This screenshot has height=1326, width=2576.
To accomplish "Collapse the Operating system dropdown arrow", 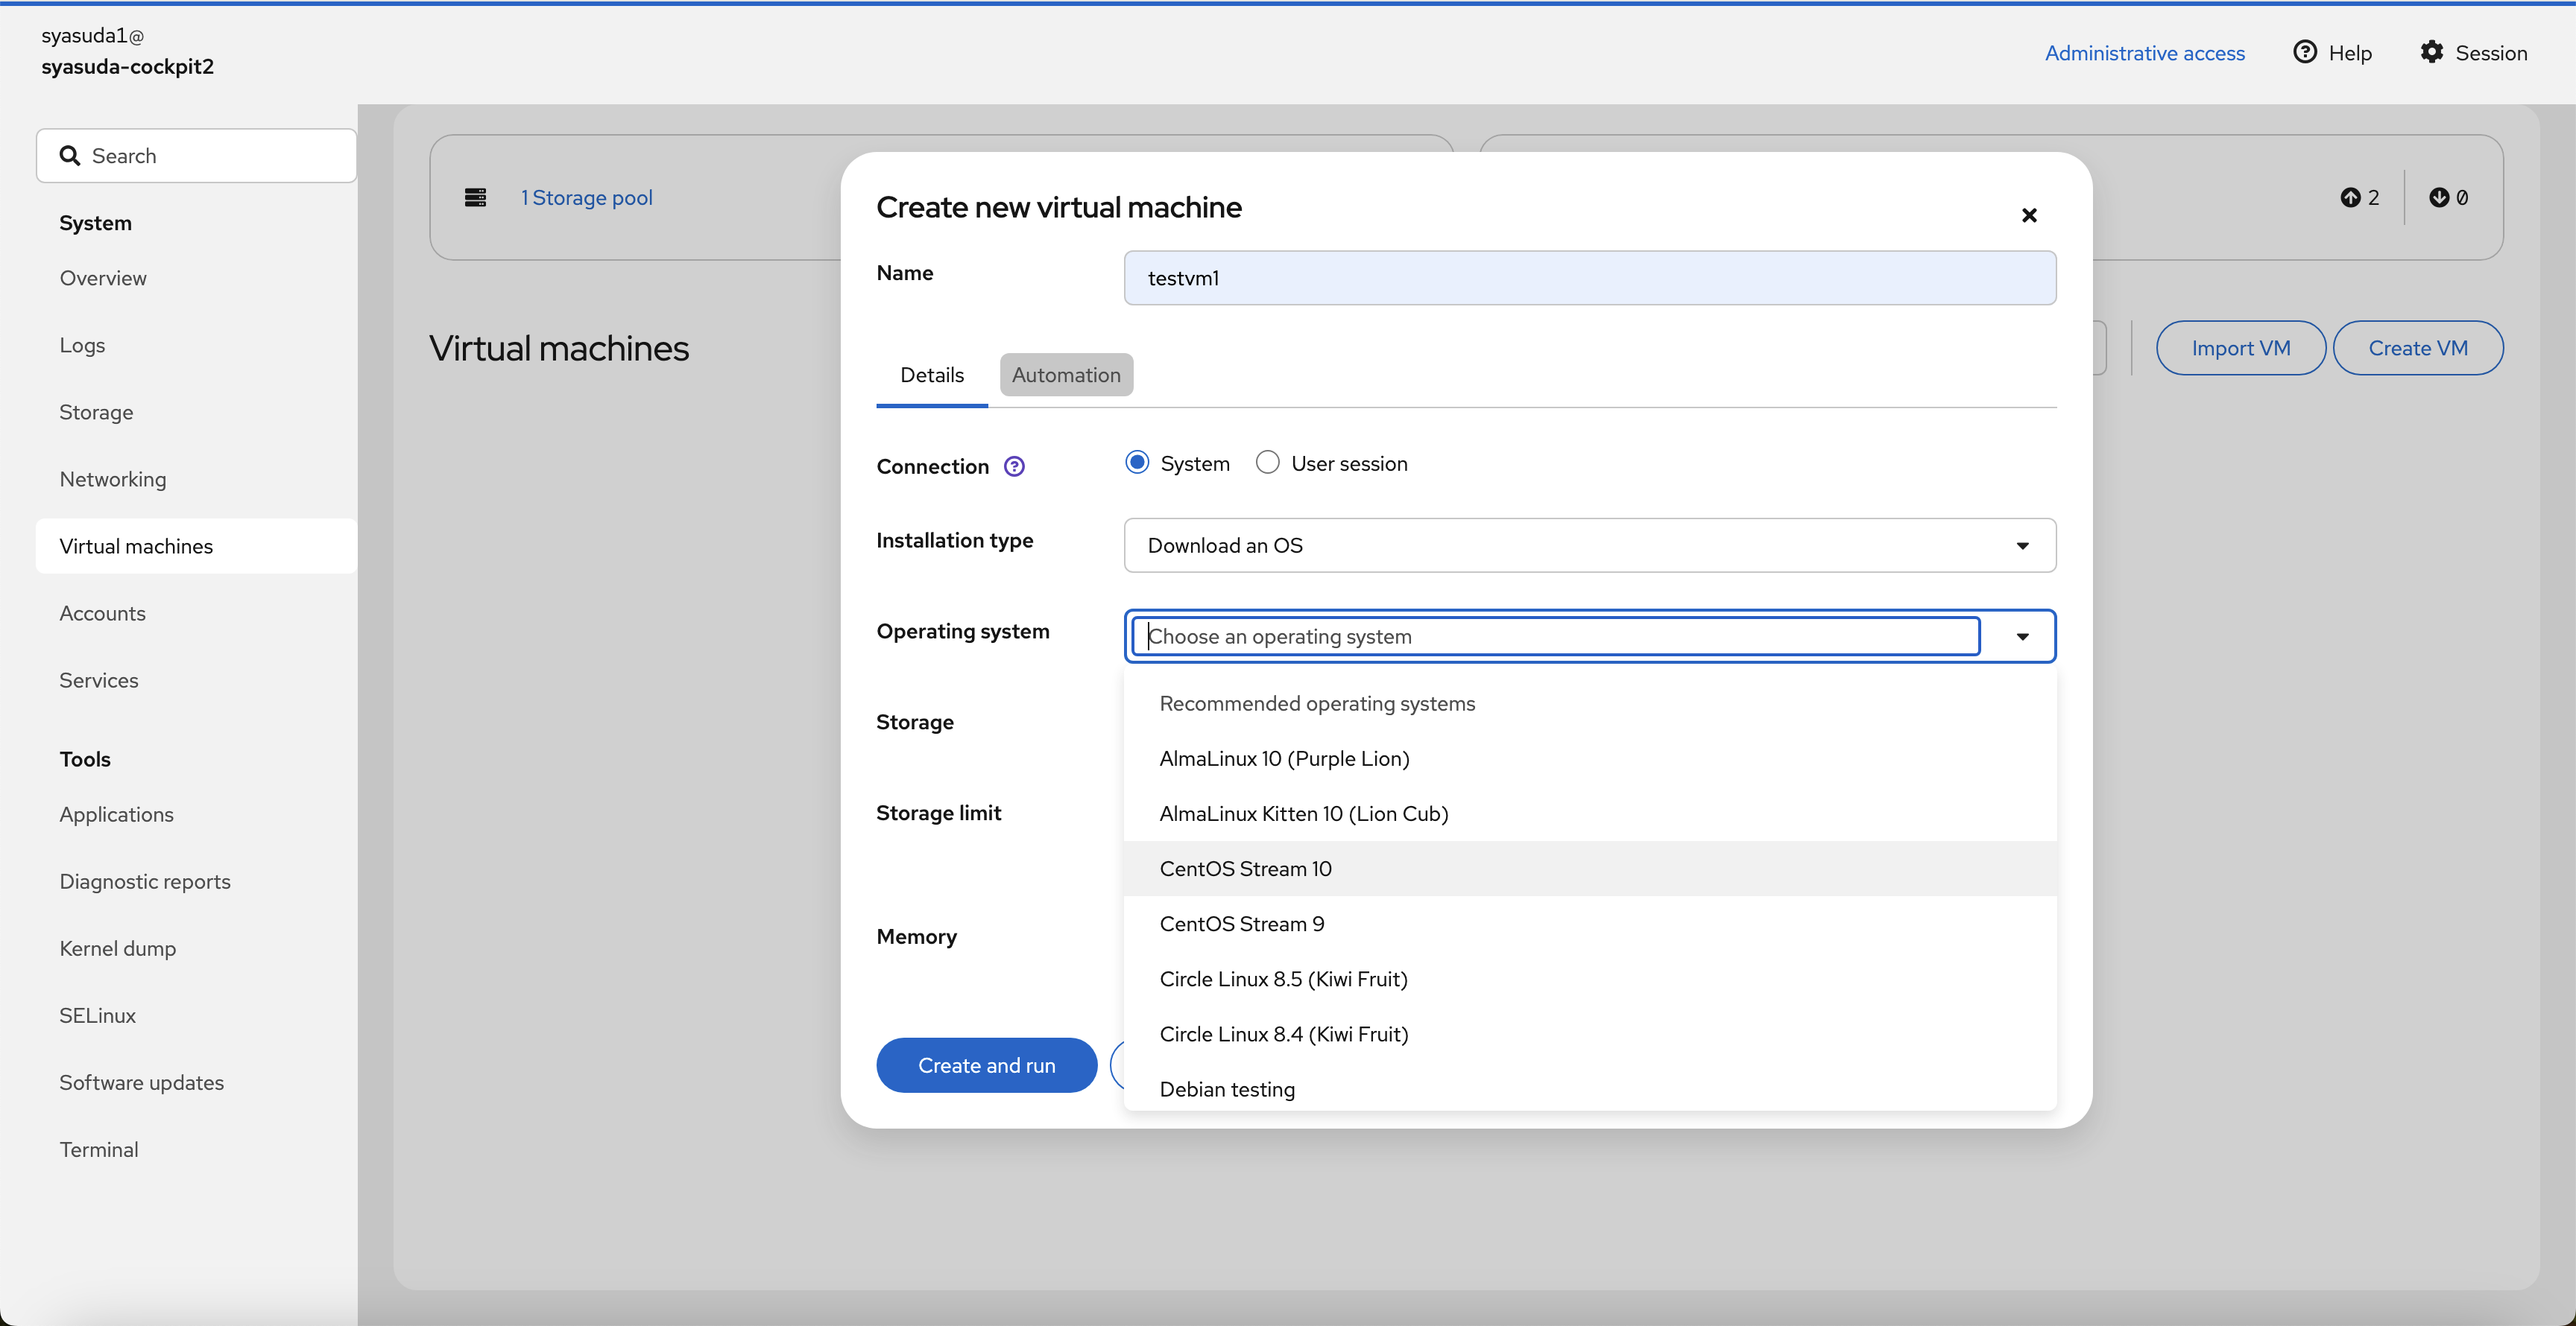I will pos(2022,636).
